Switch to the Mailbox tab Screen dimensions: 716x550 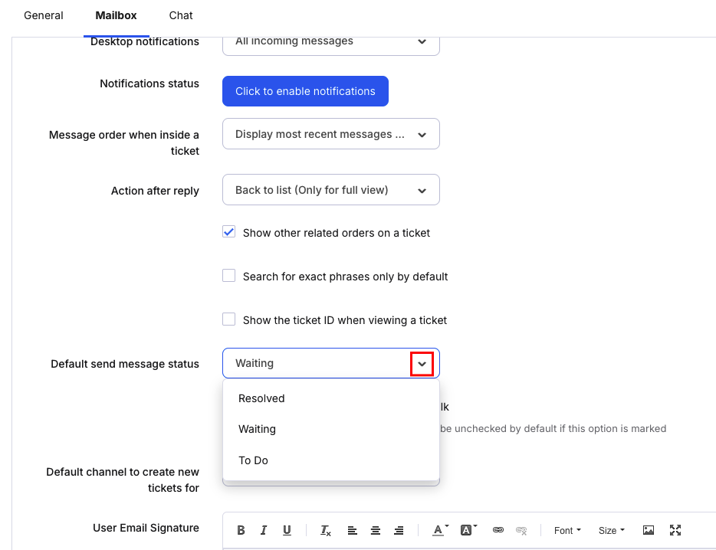[116, 15]
